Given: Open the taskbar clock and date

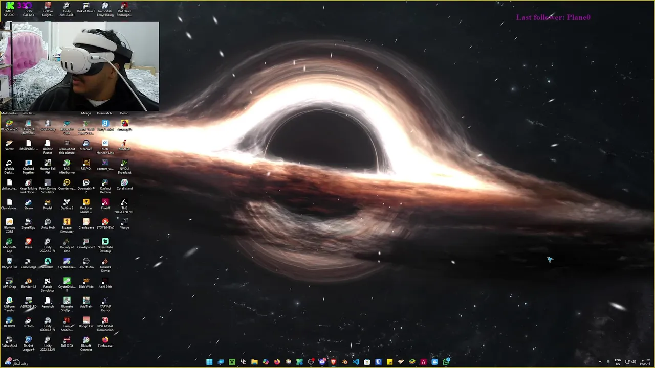Looking at the screenshot, I should click(x=645, y=362).
